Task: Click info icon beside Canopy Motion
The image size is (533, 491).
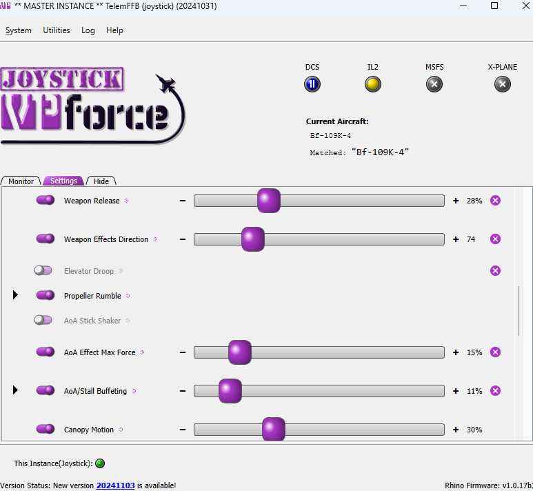Action: pyautogui.click(x=121, y=430)
